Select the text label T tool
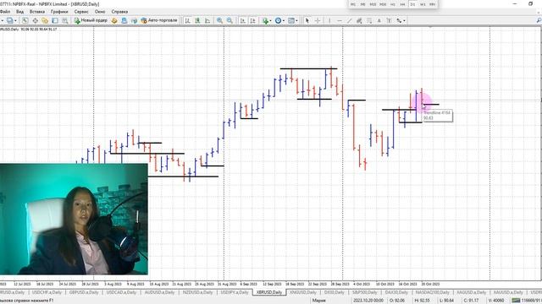The image size is (542, 304). click(x=389, y=20)
